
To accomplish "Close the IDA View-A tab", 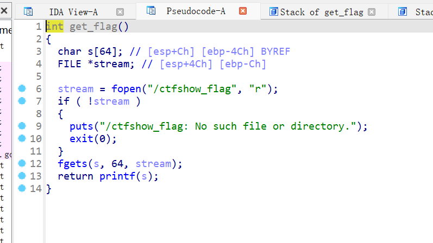I will 120,12.
